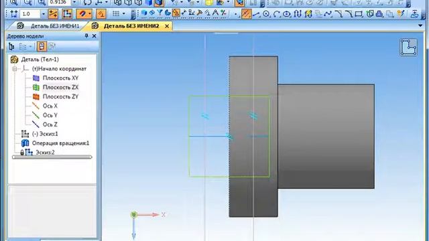Image resolution: width=429 pixels, height=241 pixels.
Task: Select Ось X in model tree
Action: [x=50, y=106]
